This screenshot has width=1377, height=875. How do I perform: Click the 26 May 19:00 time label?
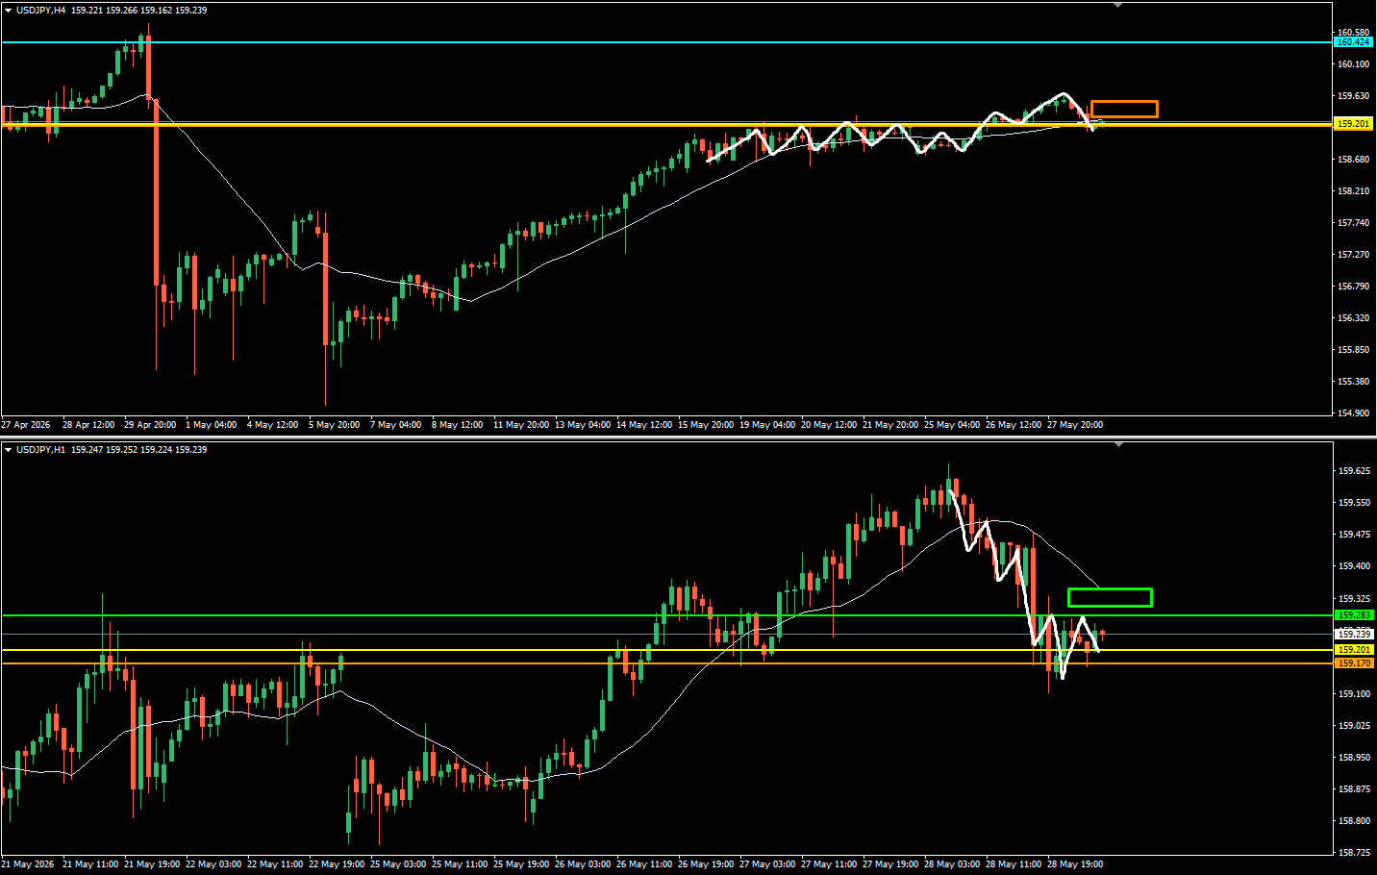[706, 864]
